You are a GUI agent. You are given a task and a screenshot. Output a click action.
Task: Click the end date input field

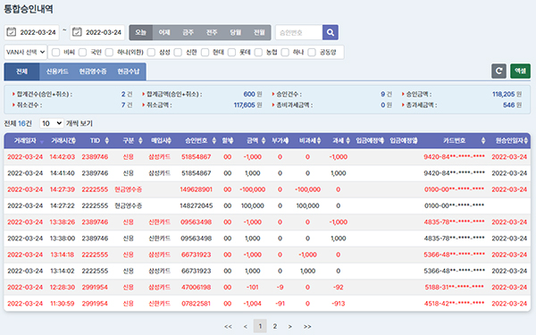pyautogui.click(x=97, y=32)
